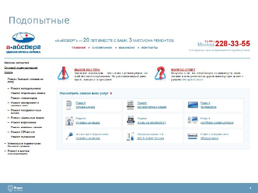Select sidebar 'Ремонт и монтаж кондиционеров'
This screenshot has height=193, width=258.
pyautogui.click(x=18, y=152)
